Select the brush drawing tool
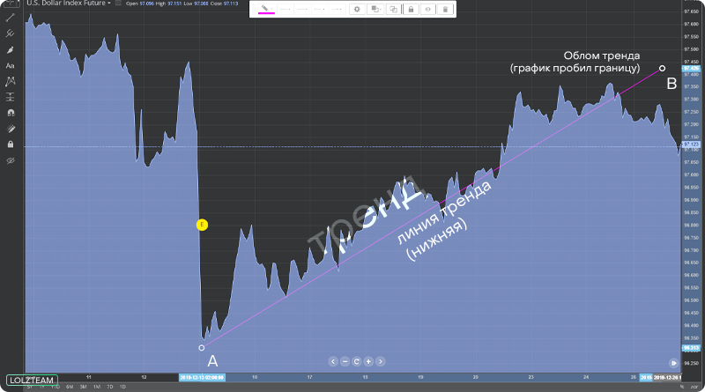Viewport: 705px width, 392px height. pyautogui.click(x=10, y=49)
